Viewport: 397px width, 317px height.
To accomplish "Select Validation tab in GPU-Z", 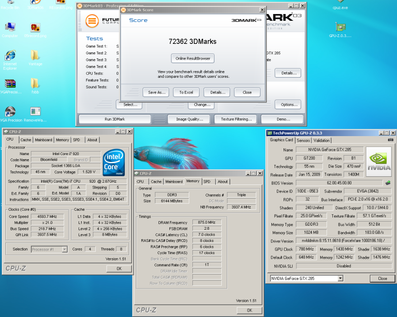I will click(322, 140).
